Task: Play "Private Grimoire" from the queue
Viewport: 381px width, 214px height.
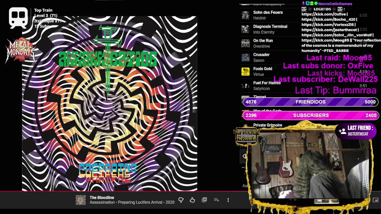Action: [x=268, y=125]
